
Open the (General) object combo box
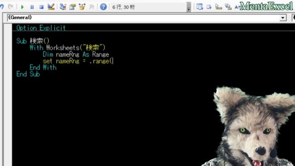pyautogui.click(x=147, y=18)
